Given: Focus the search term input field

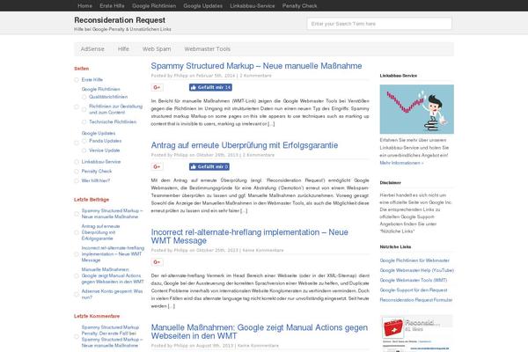Looking at the screenshot, I should point(379,24).
